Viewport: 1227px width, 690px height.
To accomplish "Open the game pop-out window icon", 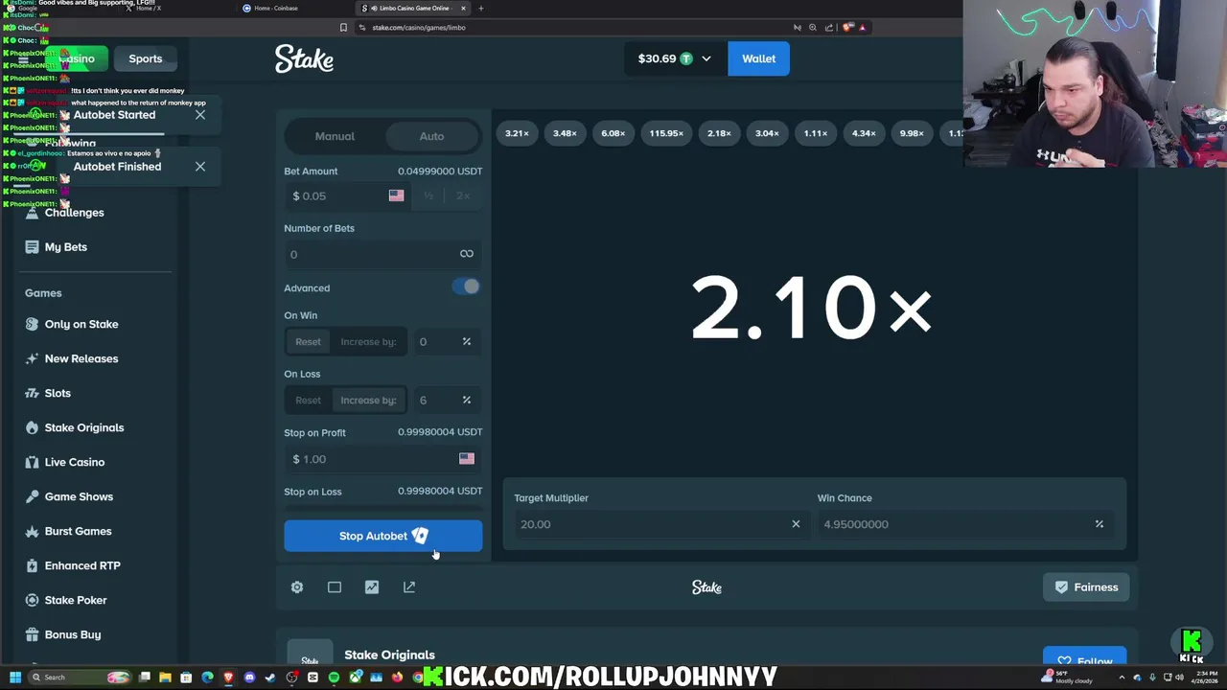I will (409, 586).
